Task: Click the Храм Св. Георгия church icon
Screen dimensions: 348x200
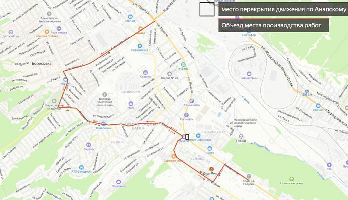Action: point(249,177)
